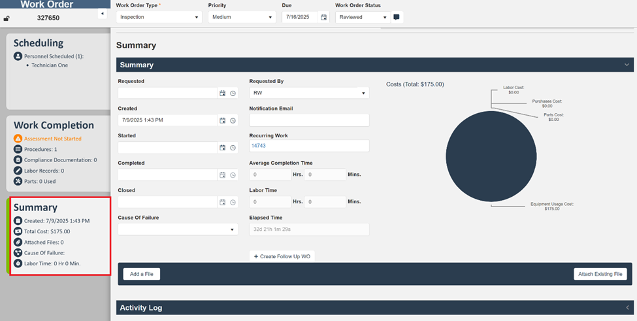The image size is (637, 321).
Task: Open time picker for the Created field
Action: click(x=233, y=120)
